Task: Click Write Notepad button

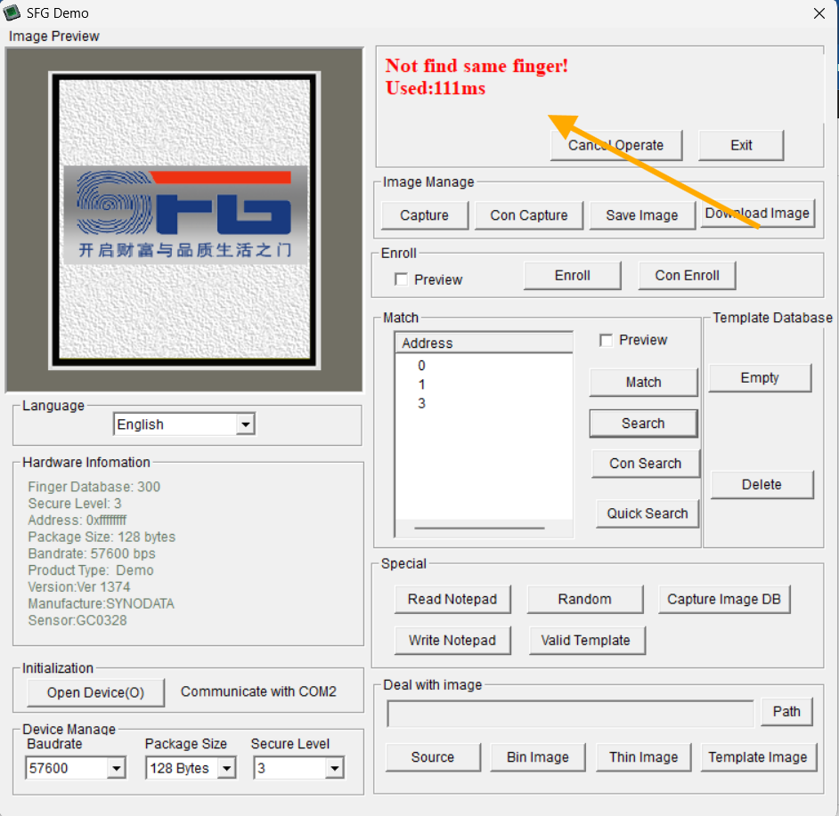Action: tap(452, 641)
